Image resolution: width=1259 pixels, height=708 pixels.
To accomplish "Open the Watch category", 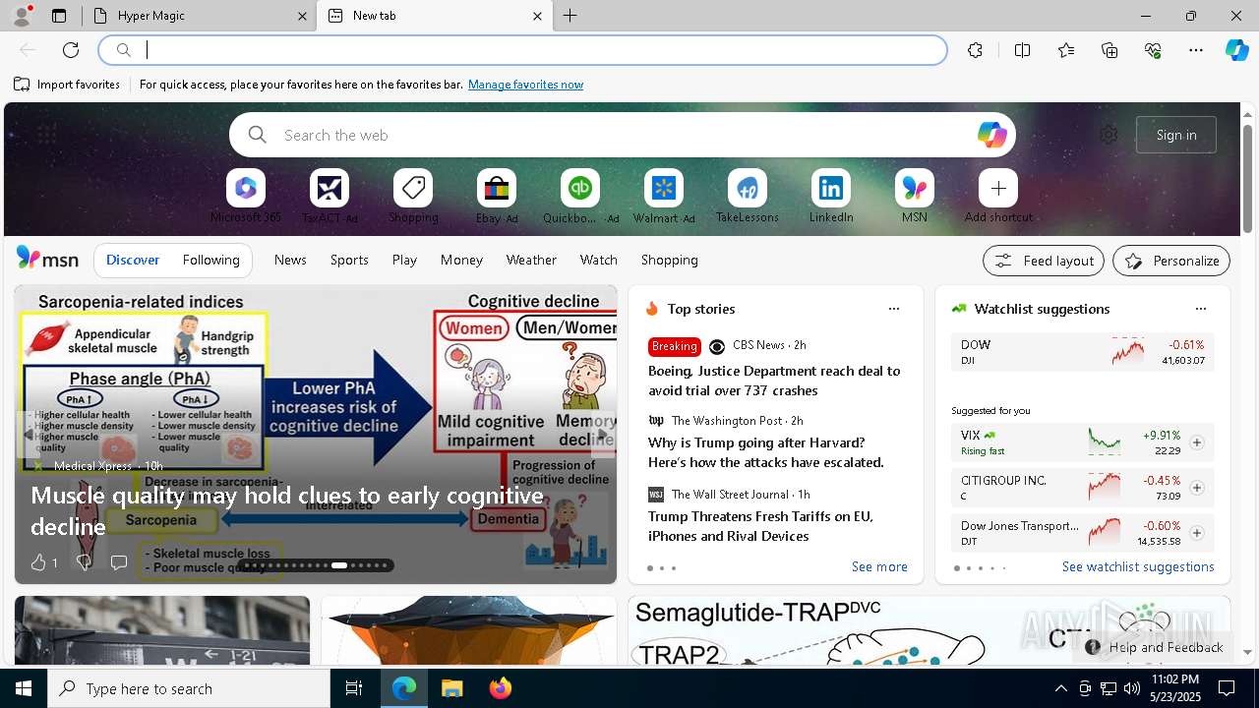I will tap(599, 260).
